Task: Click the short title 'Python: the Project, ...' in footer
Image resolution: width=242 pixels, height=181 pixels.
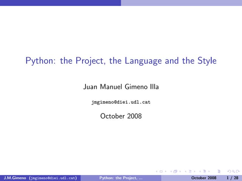Action: click(x=121, y=178)
